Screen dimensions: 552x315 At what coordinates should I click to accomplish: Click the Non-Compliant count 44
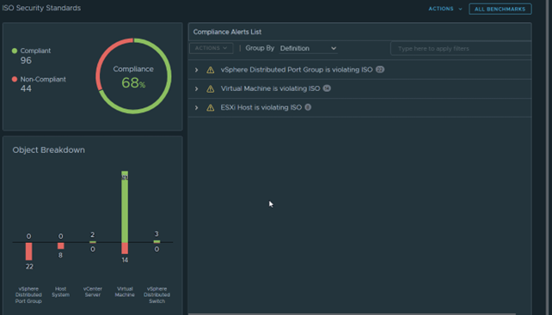pyautogui.click(x=26, y=88)
